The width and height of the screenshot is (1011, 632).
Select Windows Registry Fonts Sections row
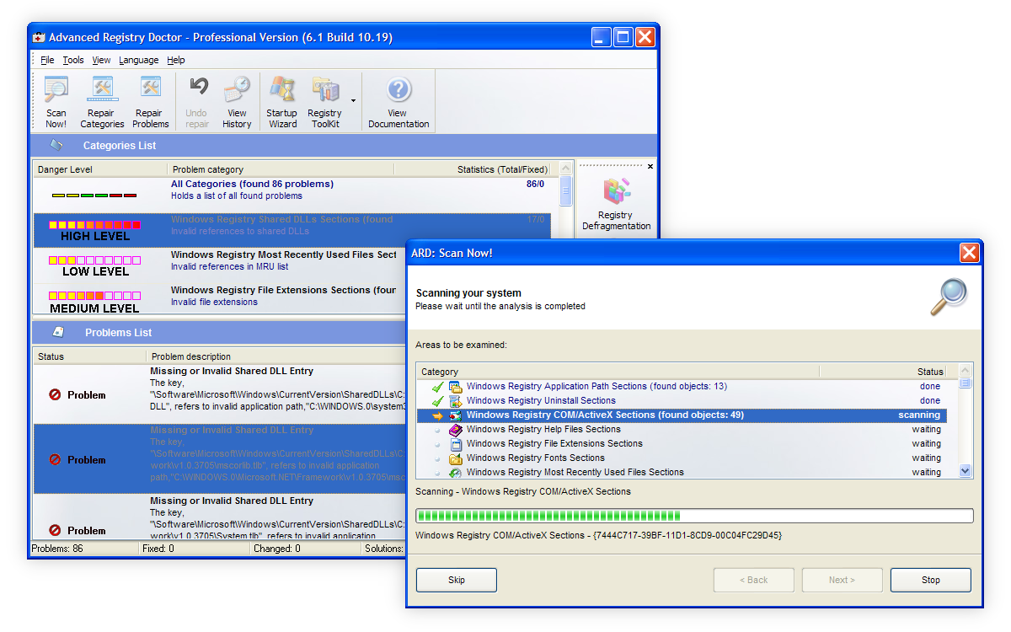point(682,458)
